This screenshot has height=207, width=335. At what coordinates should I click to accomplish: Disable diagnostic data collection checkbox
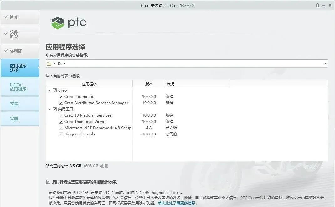[x=48, y=182]
